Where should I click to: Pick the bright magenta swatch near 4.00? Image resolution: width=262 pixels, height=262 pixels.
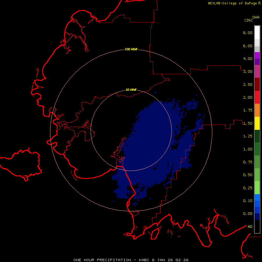click(x=257, y=56)
